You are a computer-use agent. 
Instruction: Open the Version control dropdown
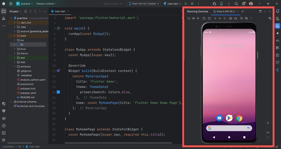(46, 4)
